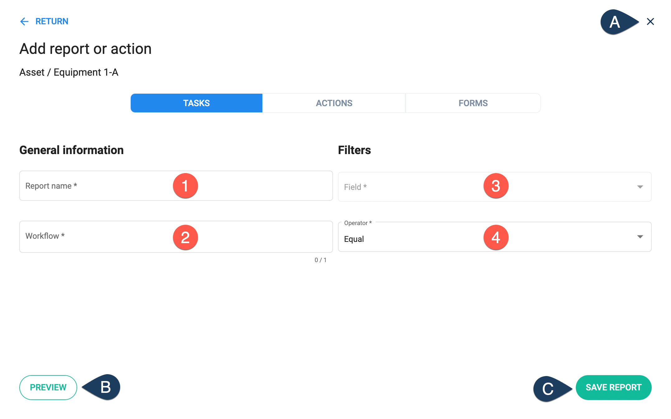Focus the Report name input field
The image size is (671, 419).
pos(176,186)
